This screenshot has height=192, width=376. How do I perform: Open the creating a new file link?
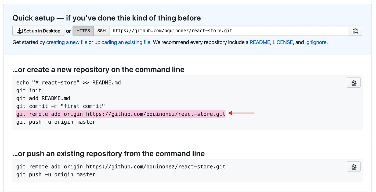click(x=67, y=42)
